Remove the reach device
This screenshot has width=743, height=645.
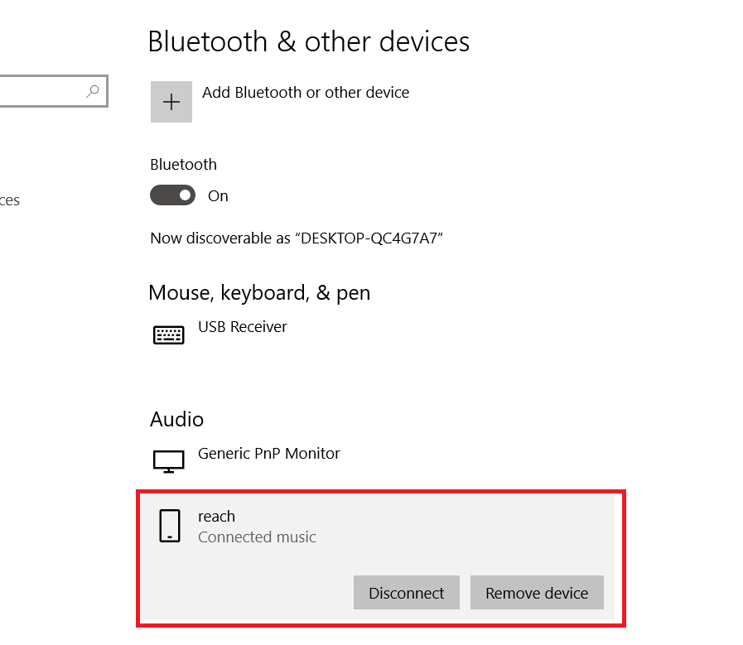pos(537,593)
